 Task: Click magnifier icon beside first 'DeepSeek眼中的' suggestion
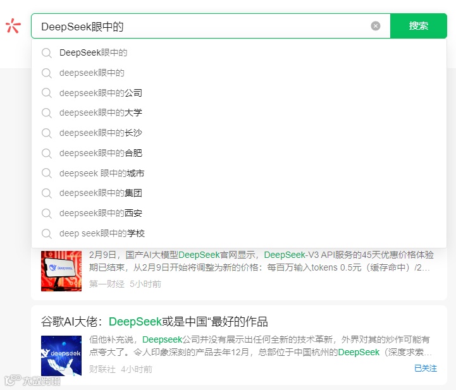pos(47,53)
